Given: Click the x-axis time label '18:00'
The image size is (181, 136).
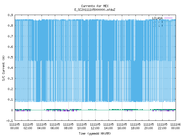Looking at the screenshot, I should (x=135, y=128).
